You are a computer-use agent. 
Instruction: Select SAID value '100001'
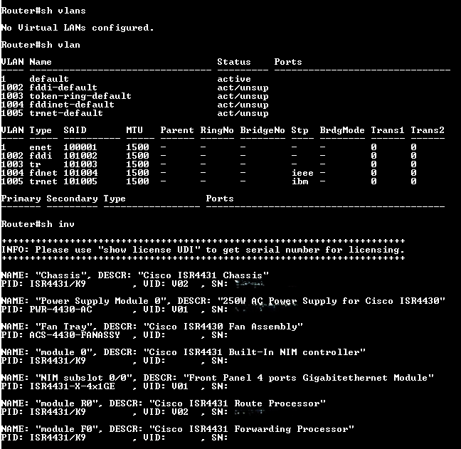[80, 147]
